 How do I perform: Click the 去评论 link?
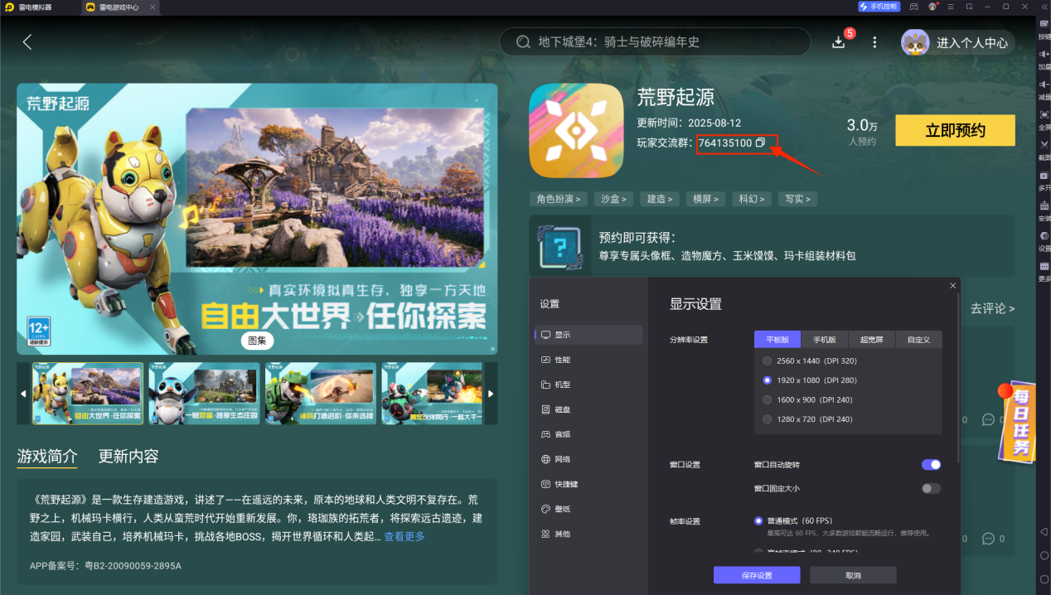(x=992, y=308)
